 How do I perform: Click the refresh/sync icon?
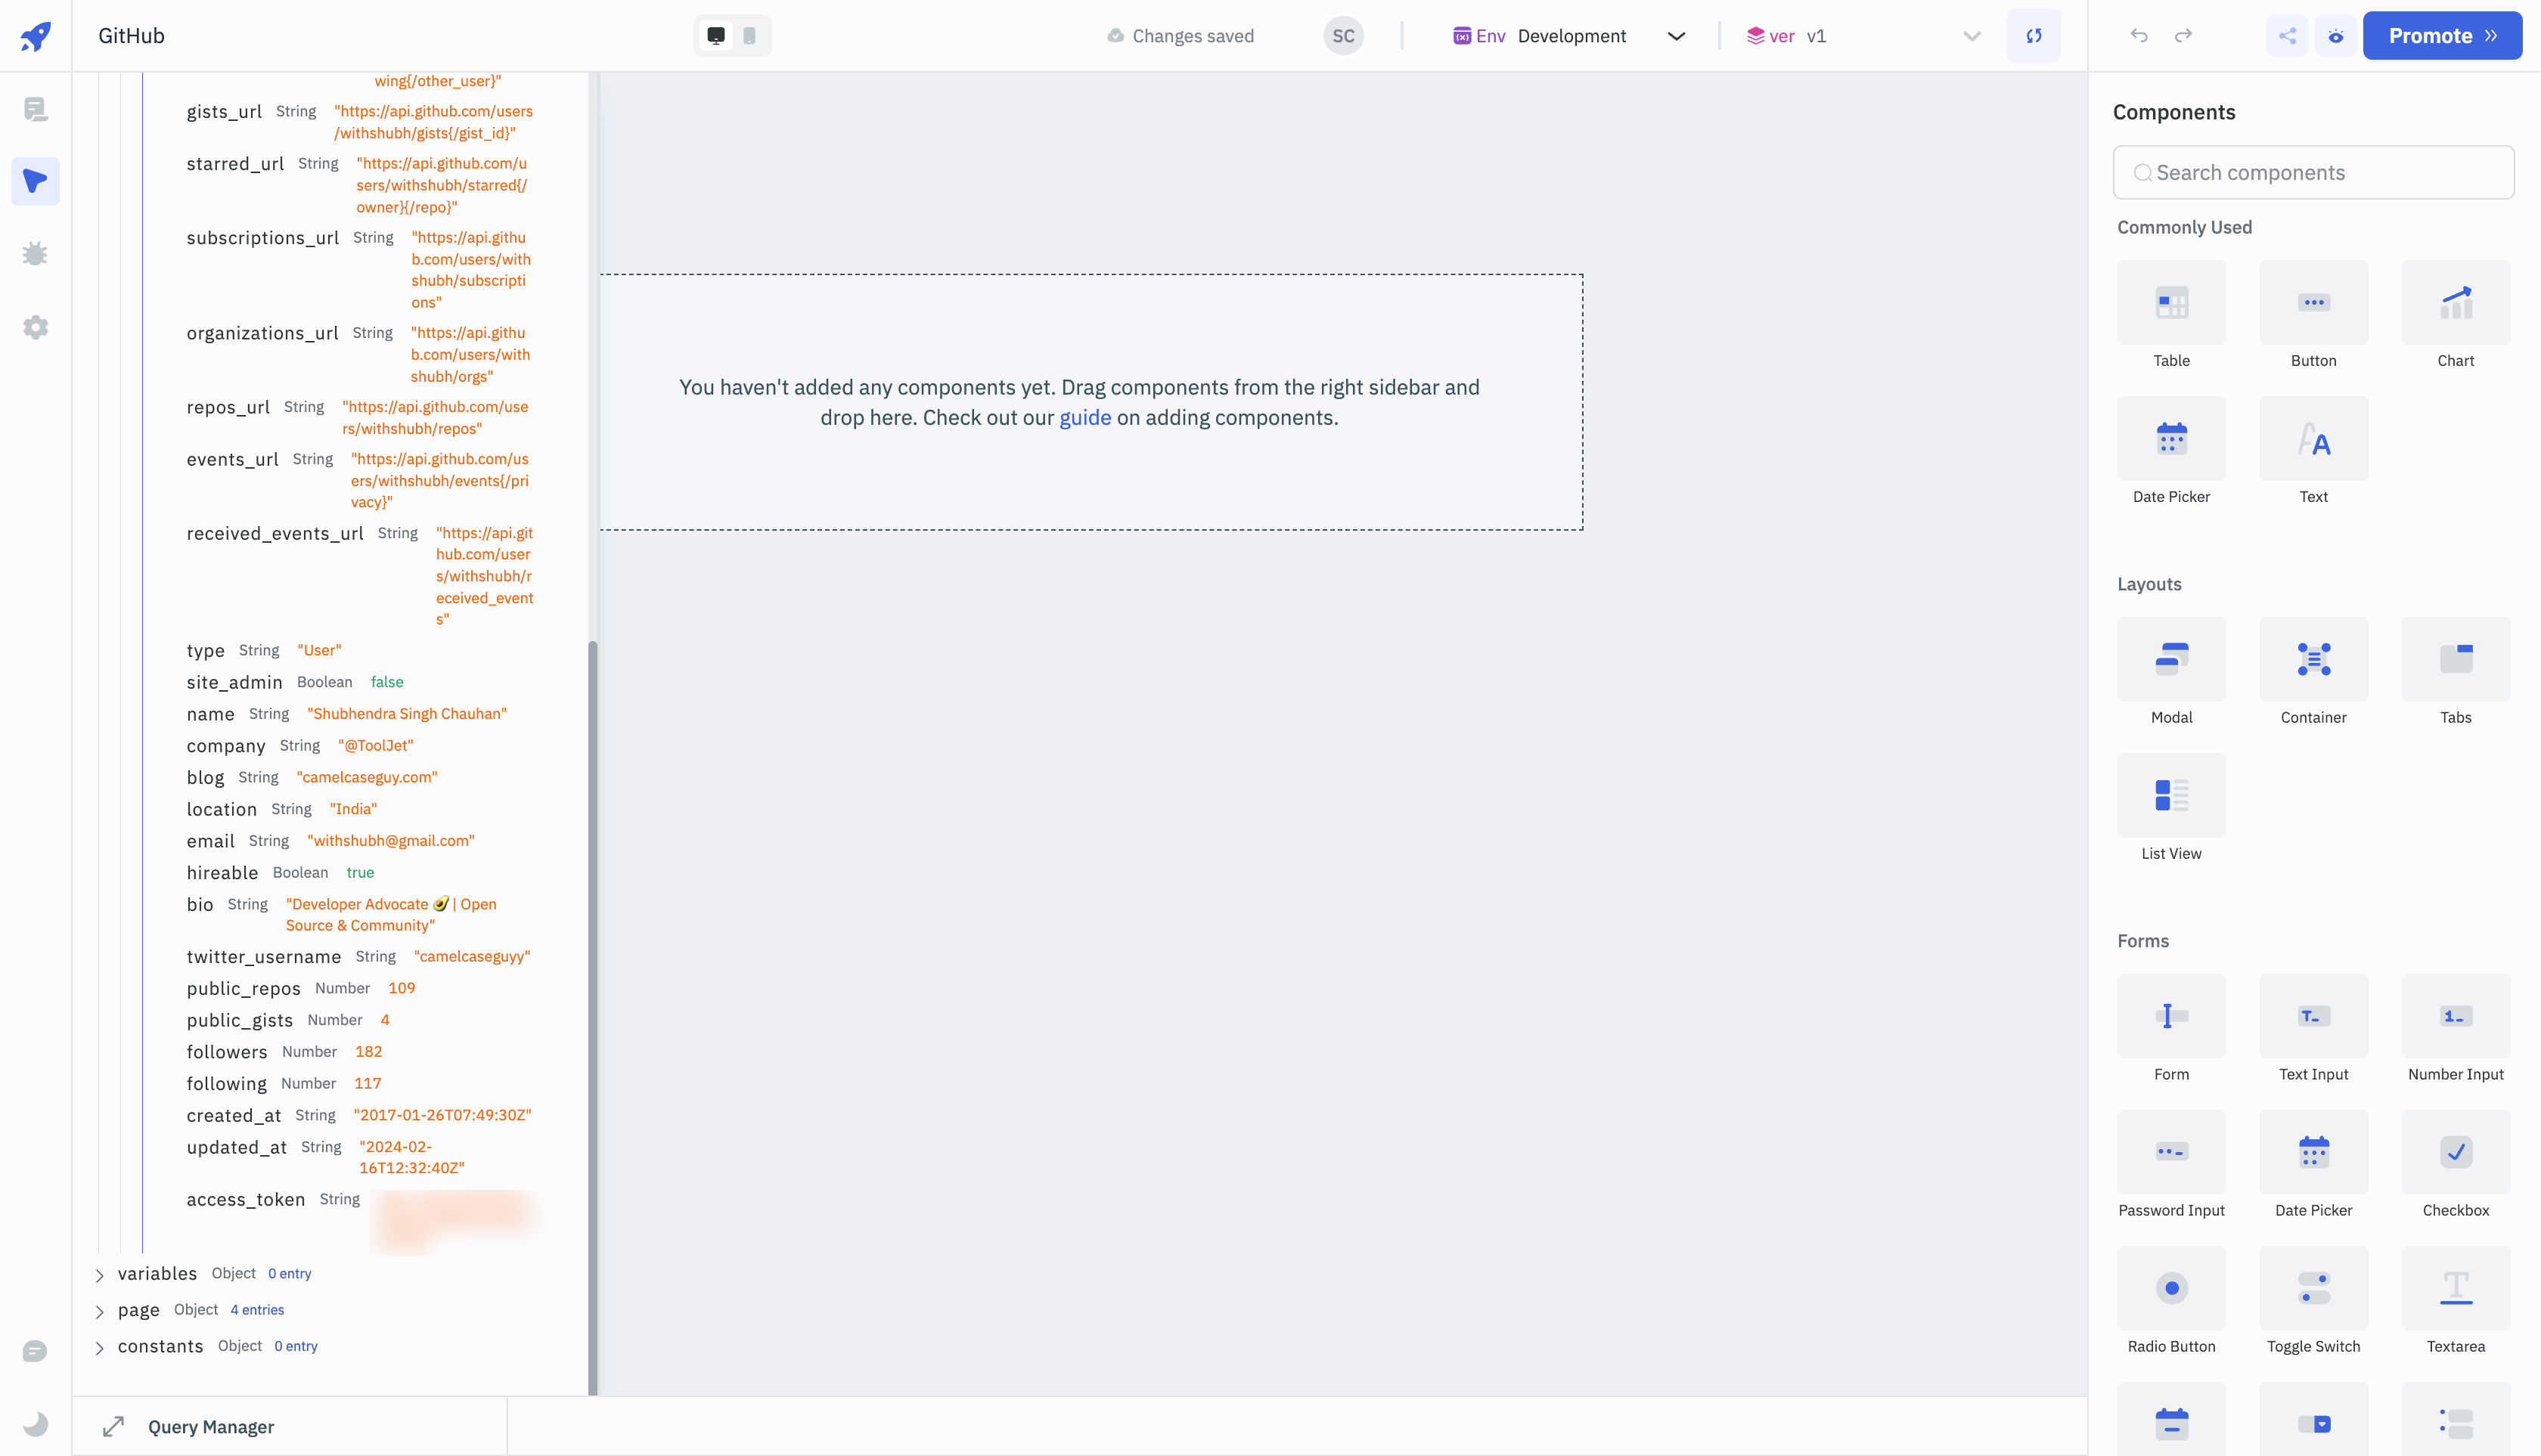[x=2033, y=35]
